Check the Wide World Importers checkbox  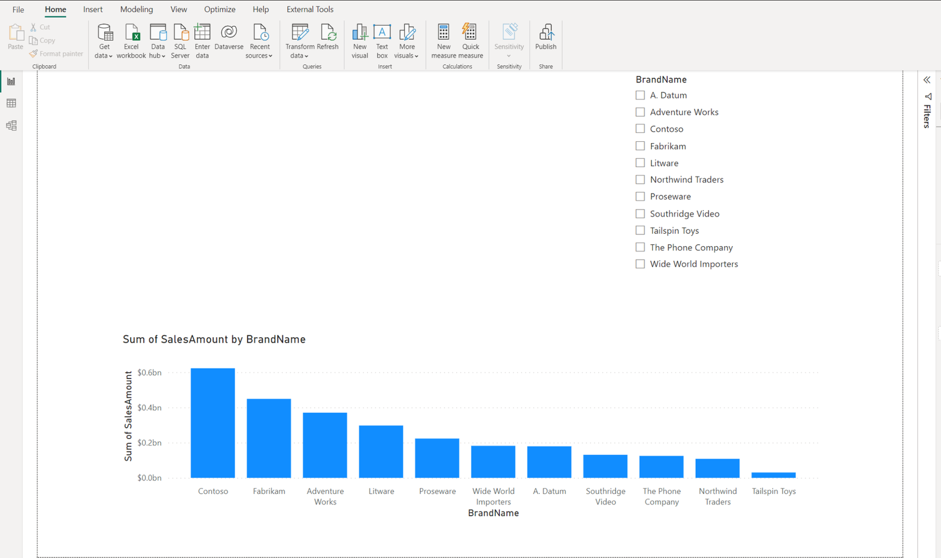point(640,264)
